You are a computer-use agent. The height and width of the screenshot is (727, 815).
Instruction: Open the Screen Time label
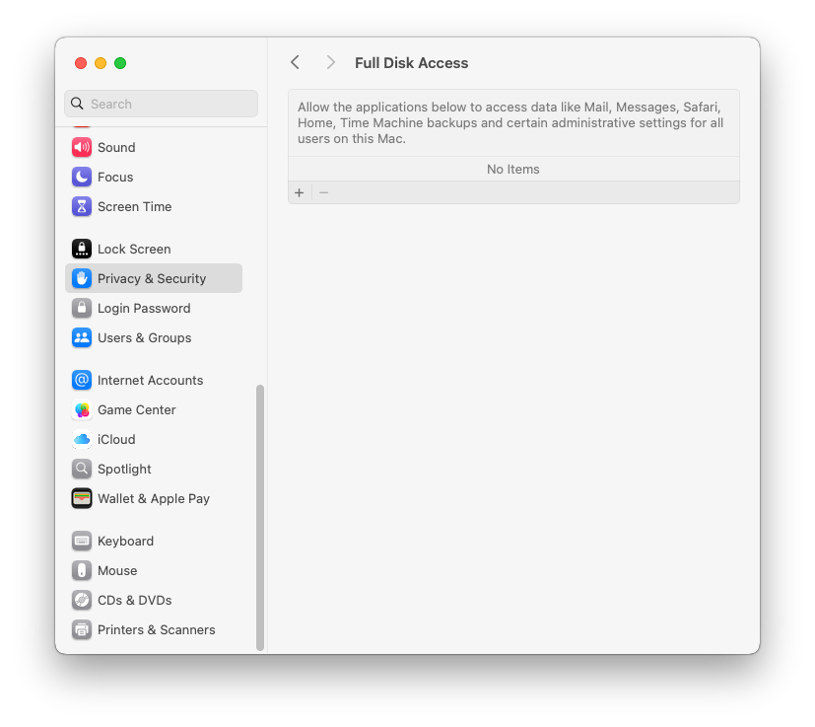click(x=135, y=206)
